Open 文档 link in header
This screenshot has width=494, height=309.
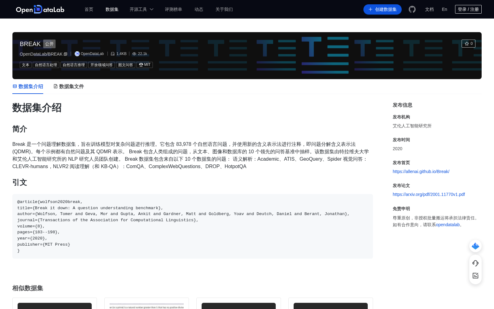pyautogui.click(x=429, y=9)
